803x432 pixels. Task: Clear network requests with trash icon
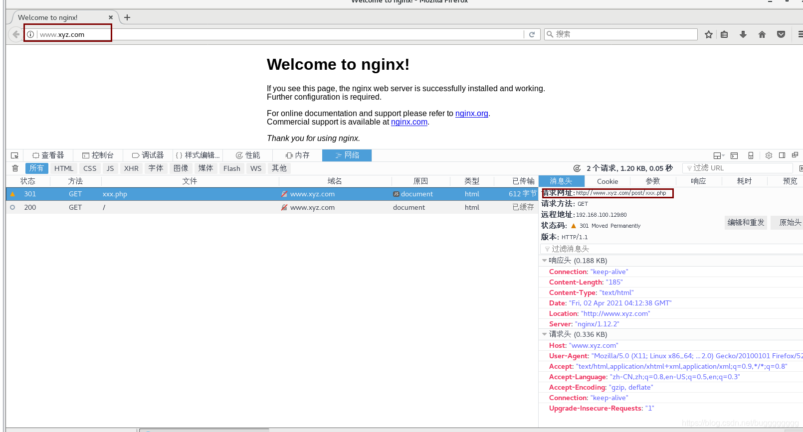point(15,168)
